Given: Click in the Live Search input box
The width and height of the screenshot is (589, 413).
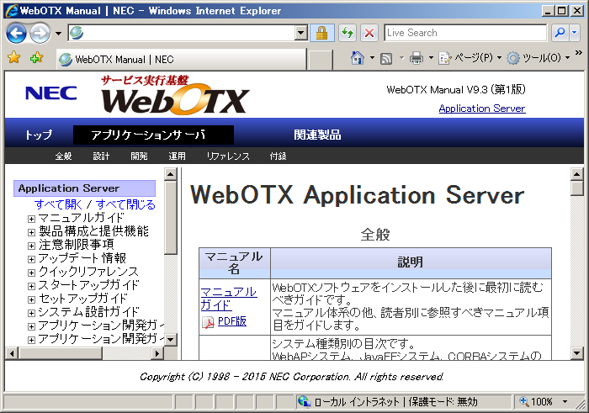Looking at the screenshot, I should (x=464, y=33).
